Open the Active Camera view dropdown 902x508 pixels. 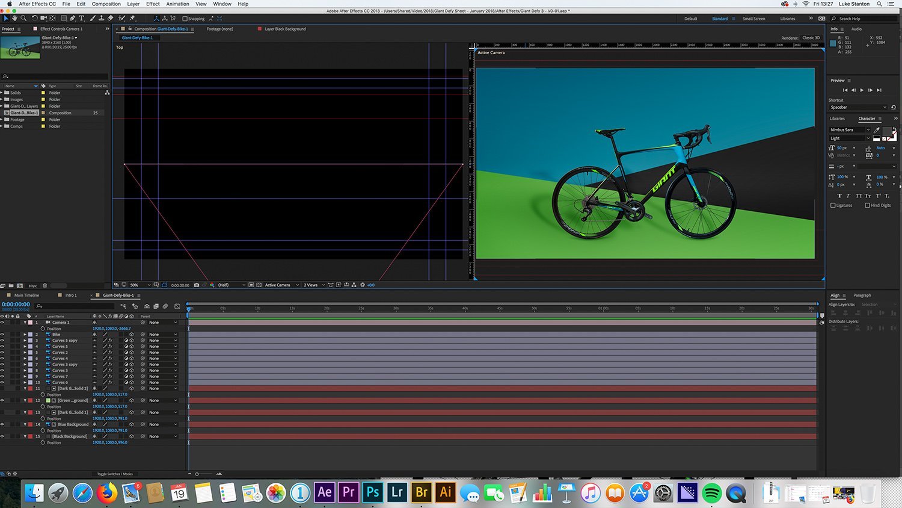[278, 285]
